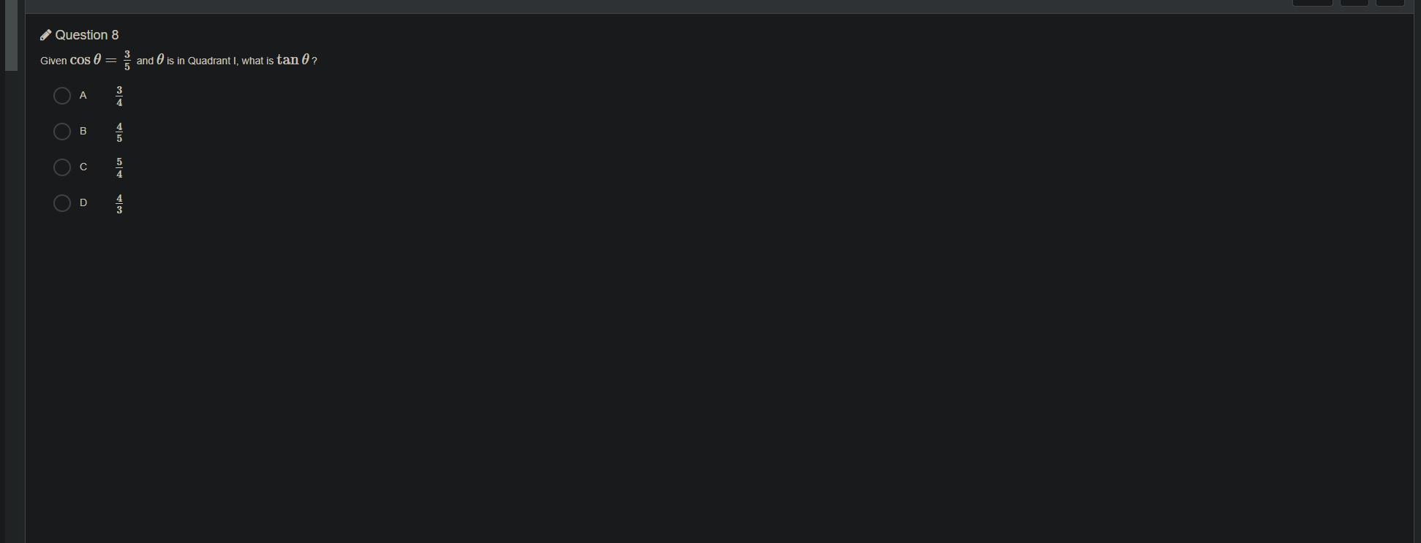Select the 5/4 fraction answer
This screenshot has height=543, width=1421.
119,168
